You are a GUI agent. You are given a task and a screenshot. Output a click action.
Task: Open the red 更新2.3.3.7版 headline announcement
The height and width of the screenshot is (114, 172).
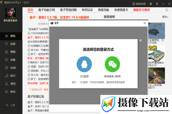[x=59, y=17]
